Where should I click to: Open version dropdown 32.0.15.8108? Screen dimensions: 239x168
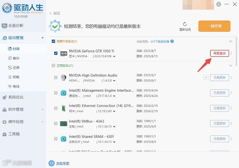(114, 56)
